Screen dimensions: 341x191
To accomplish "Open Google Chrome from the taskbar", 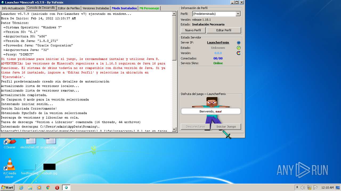I will click(48, 188).
